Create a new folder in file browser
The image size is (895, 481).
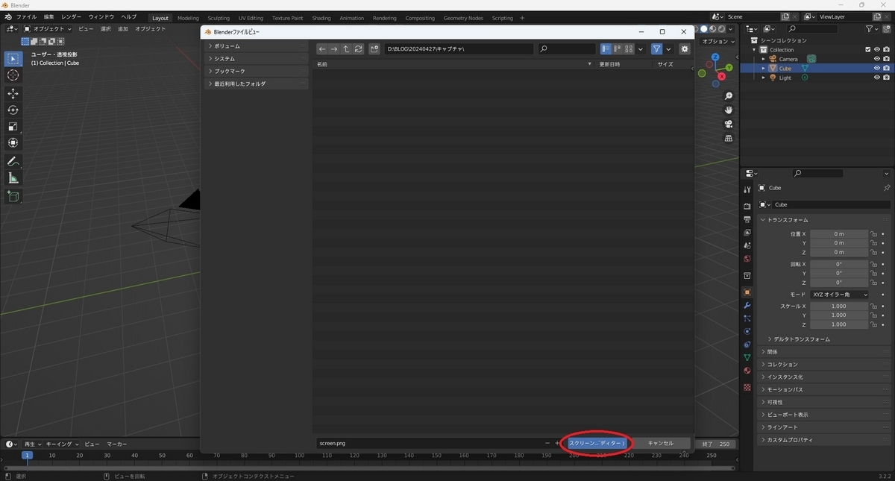point(374,49)
